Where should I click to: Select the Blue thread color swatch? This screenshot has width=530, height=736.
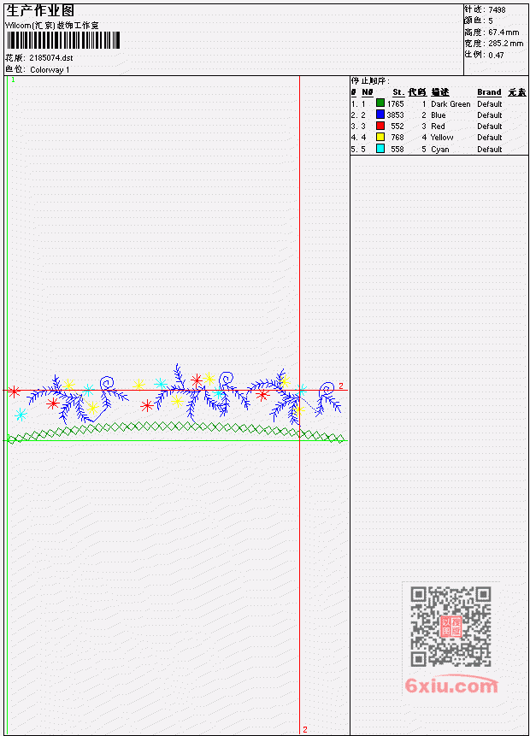(380, 115)
